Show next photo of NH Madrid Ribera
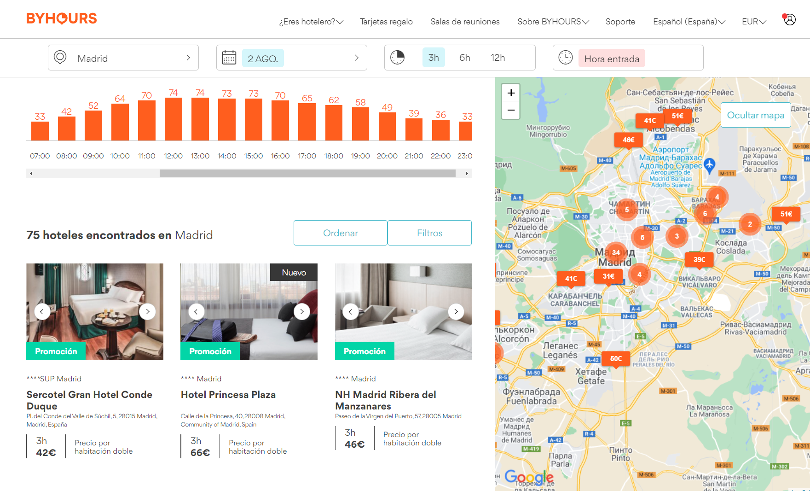The height and width of the screenshot is (491, 810). [456, 312]
